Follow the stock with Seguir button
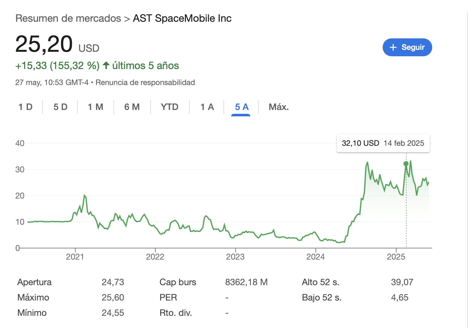The height and width of the screenshot is (328, 468). pyautogui.click(x=407, y=47)
